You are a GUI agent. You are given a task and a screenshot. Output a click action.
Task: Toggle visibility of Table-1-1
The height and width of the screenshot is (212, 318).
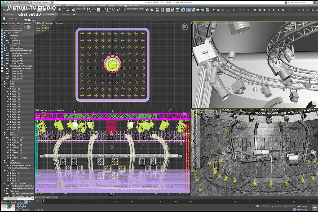(x=8, y=173)
